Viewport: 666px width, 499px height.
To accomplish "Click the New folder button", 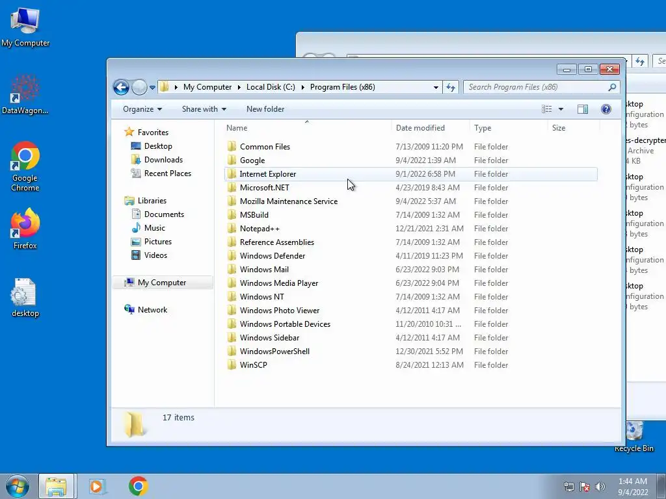I will point(265,109).
